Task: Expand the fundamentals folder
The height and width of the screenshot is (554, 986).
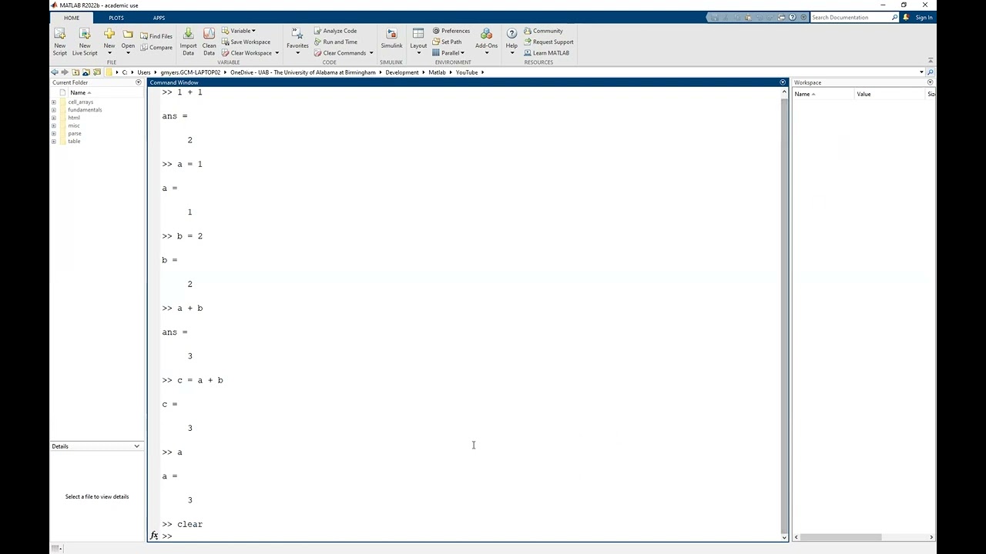Action: [x=54, y=110]
